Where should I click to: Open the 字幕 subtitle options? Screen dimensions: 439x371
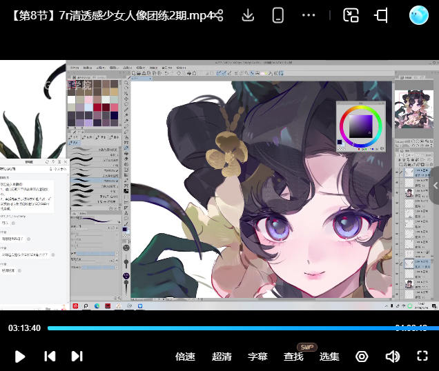(257, 357)
